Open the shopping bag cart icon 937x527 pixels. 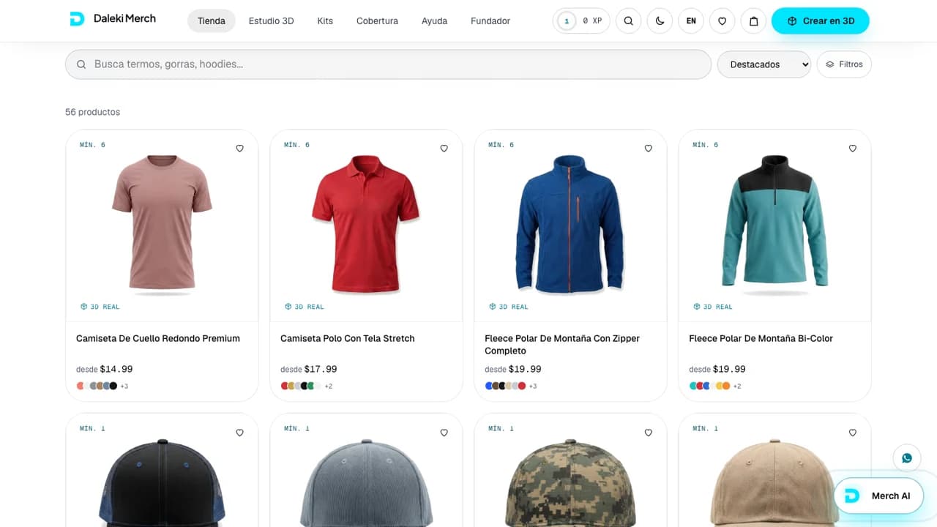coord(753,21)
